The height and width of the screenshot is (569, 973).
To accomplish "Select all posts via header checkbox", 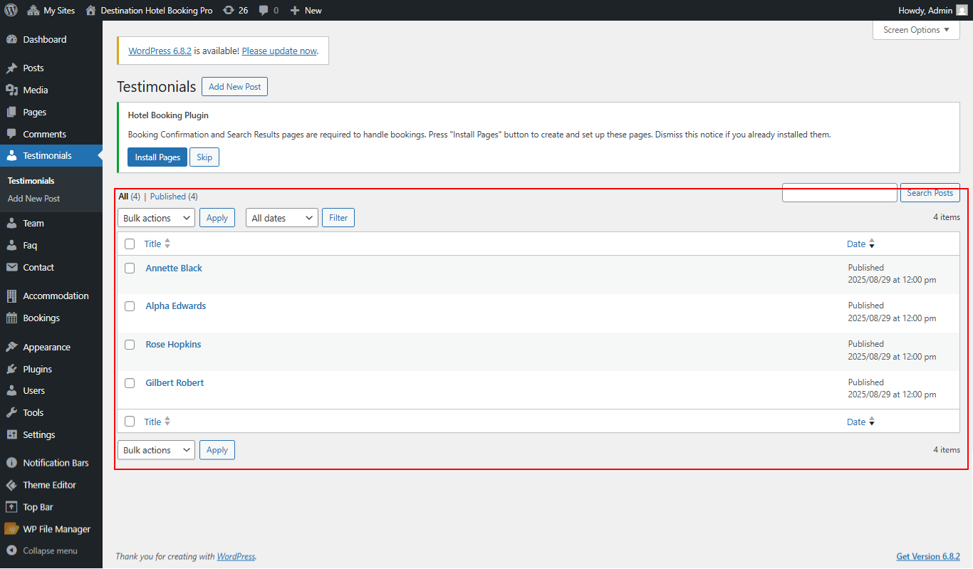I will [130, 244].
